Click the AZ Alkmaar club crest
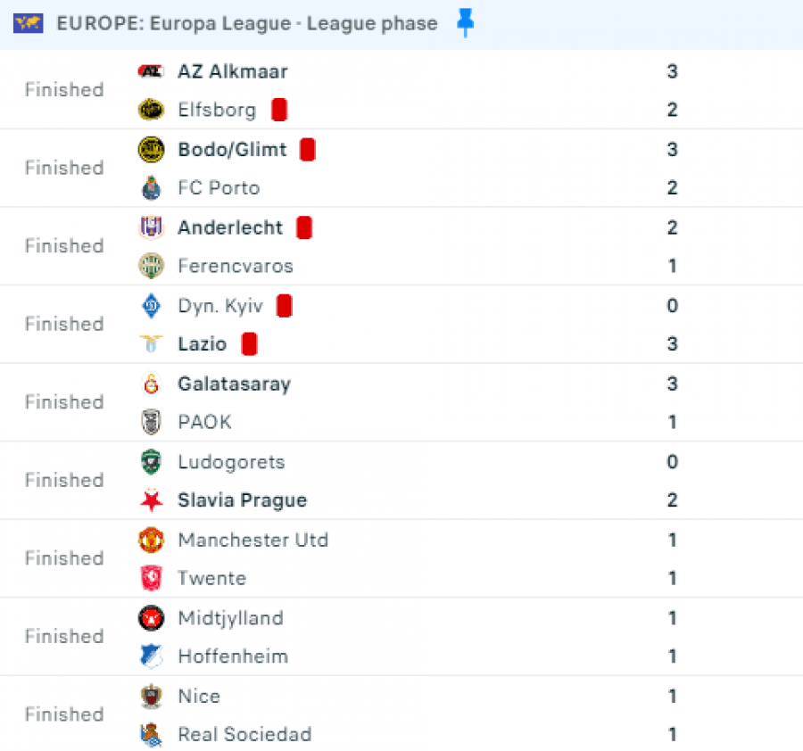803x751 pixels. 151,71
